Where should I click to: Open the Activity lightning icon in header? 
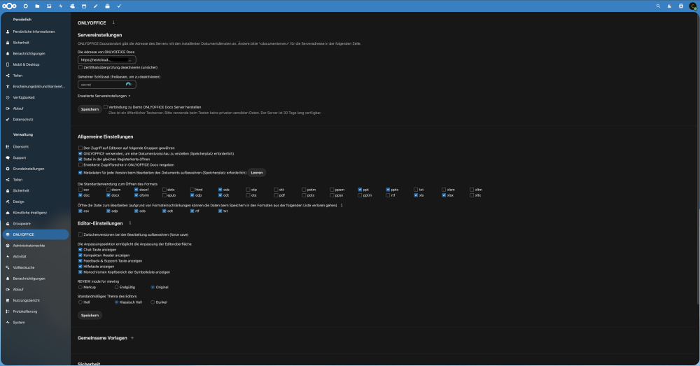coord(61,6)
